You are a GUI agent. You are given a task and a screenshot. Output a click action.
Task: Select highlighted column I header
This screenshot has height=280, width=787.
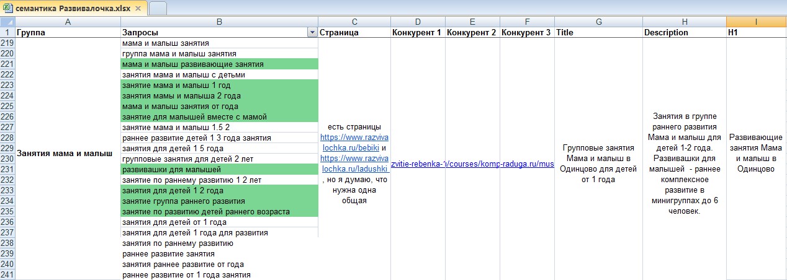pyautogui.click(x=757, y=22)
